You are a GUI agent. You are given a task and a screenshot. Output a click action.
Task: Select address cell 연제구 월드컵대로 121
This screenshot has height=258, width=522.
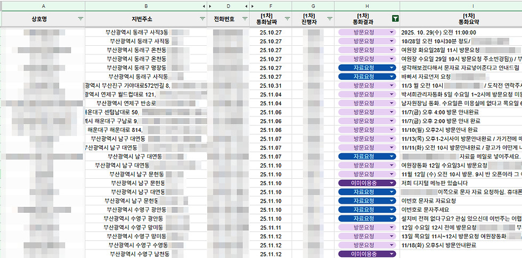click(146, 95)
